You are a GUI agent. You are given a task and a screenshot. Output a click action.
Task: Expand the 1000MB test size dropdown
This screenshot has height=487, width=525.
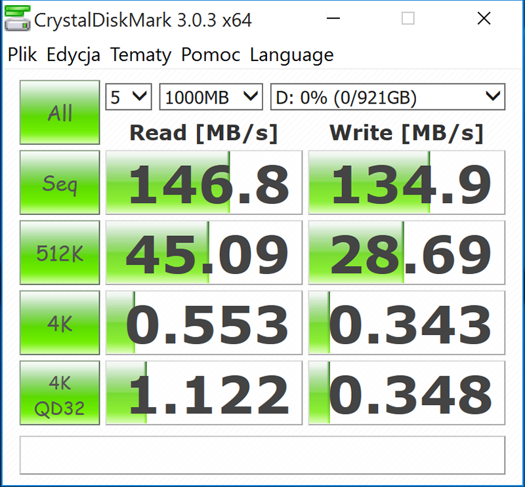click(x=211, y=96)
